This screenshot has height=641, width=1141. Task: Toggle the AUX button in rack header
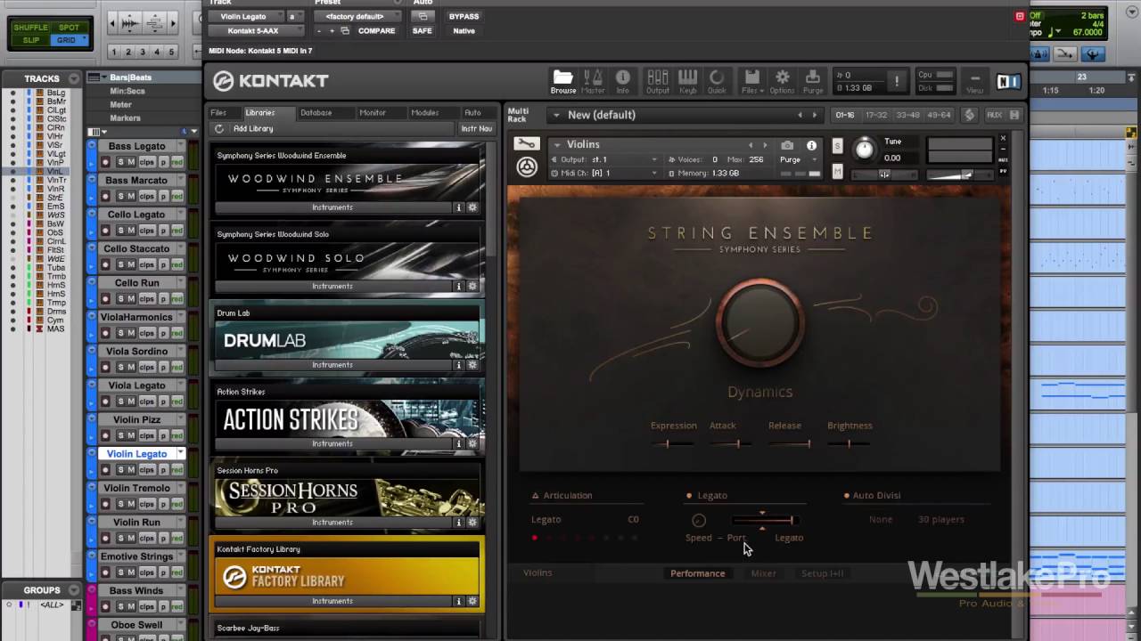click(994, 115)
